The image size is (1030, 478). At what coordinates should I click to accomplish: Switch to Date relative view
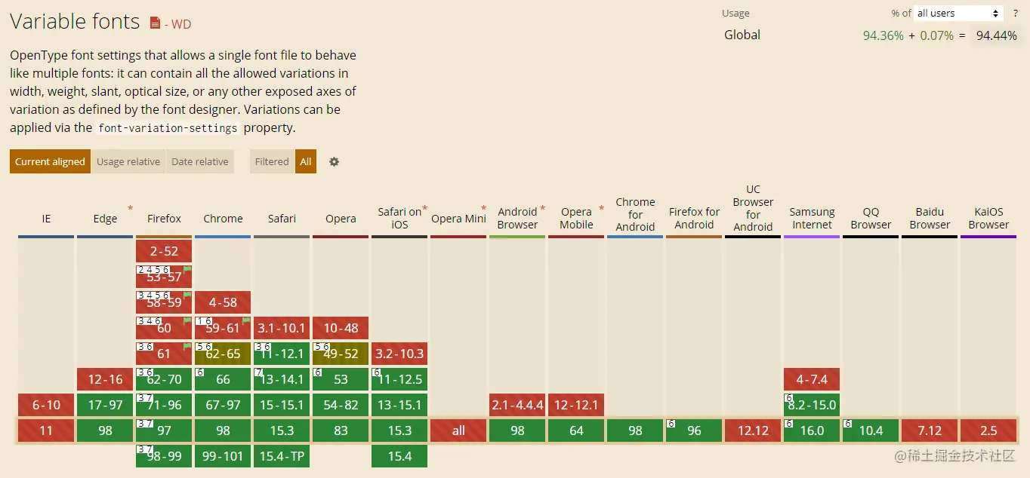[x=200, y=161]
